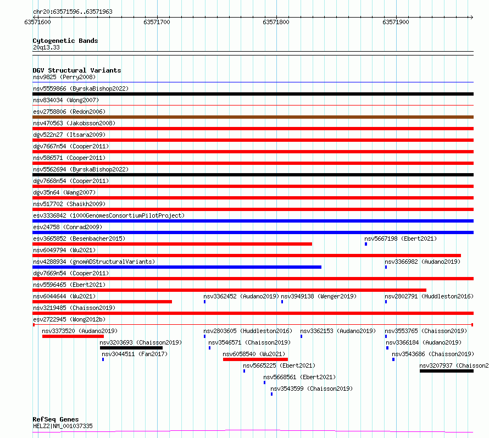Open nsv6049794 (Wu2021) label
Screen dimensions: 489x438
[64, 250]
